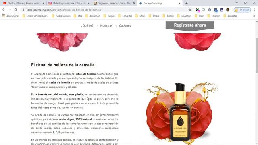Expand the hidden bookmarks overflow chevron
Image resolution: width=258 pixels, height=145 pixels.
pyautogui.click(x=254, y=16)
